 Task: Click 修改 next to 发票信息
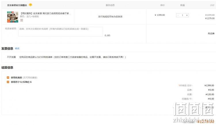click(x=17, y=48)
